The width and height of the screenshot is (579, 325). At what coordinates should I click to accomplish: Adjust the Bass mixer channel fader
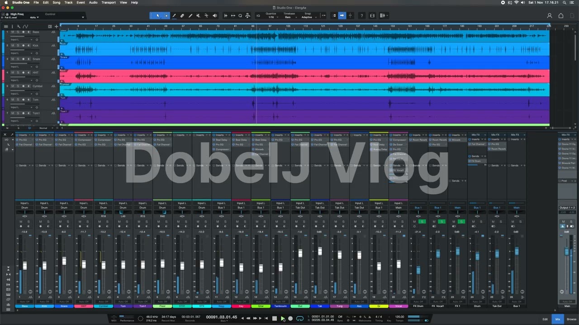pyautogui.click(x=24, y=265)
